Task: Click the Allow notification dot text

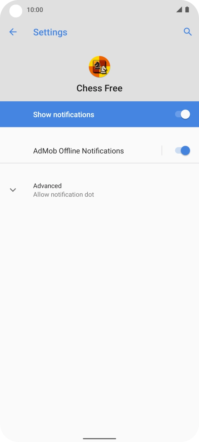Action: (x=64, y=194)
